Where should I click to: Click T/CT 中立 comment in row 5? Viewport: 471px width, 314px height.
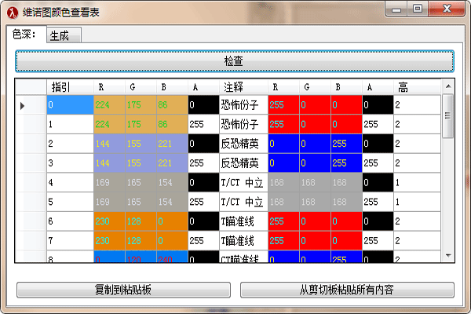click(243, 202)
